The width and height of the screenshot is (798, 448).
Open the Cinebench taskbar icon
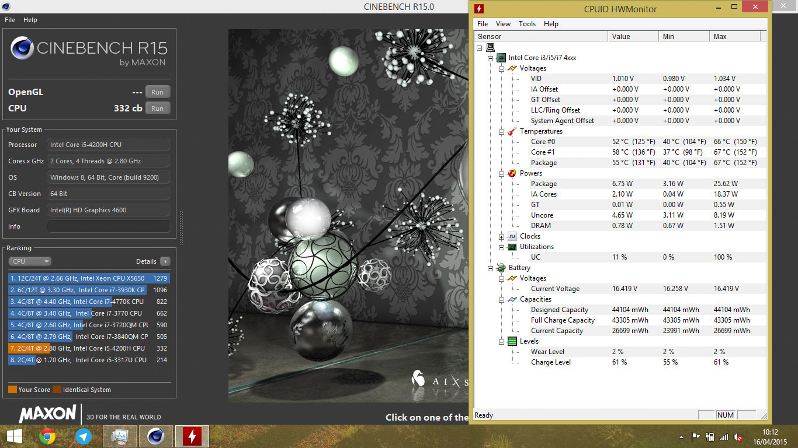click(x=155, y=436)
